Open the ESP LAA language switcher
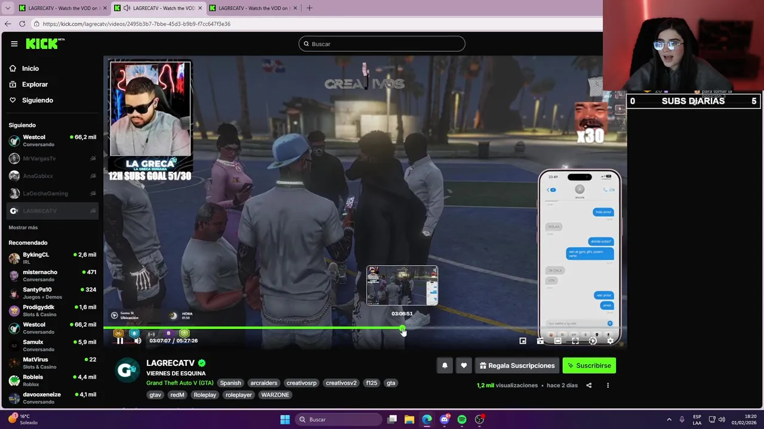This screenshot has height=429, width=764. (x=697, y=419)
